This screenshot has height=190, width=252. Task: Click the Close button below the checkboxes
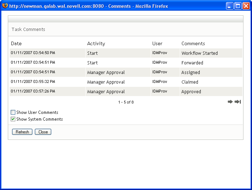[x=43, y=132]
